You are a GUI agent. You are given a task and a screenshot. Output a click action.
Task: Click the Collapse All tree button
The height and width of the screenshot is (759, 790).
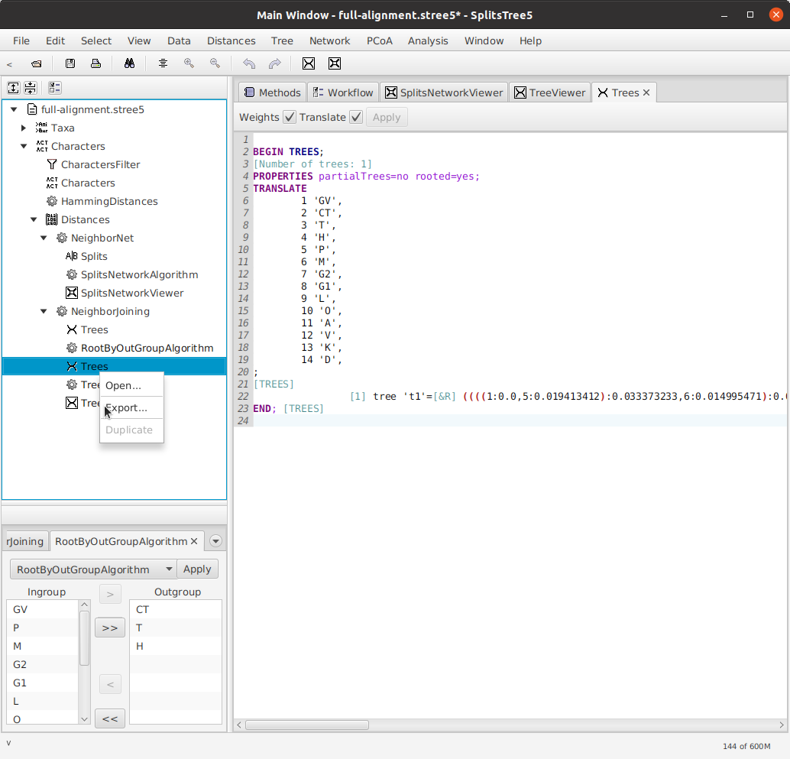click(x=30, y=88)
